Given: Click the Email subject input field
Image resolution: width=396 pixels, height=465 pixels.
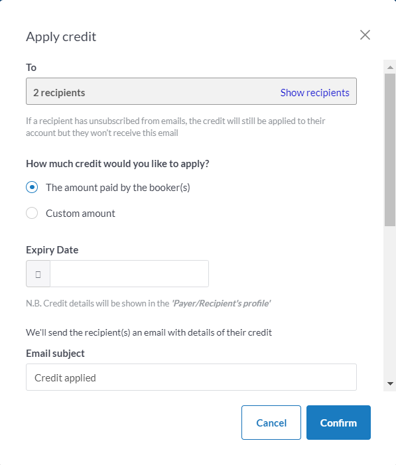Looking at the screenshot, I should click(191, 377).
